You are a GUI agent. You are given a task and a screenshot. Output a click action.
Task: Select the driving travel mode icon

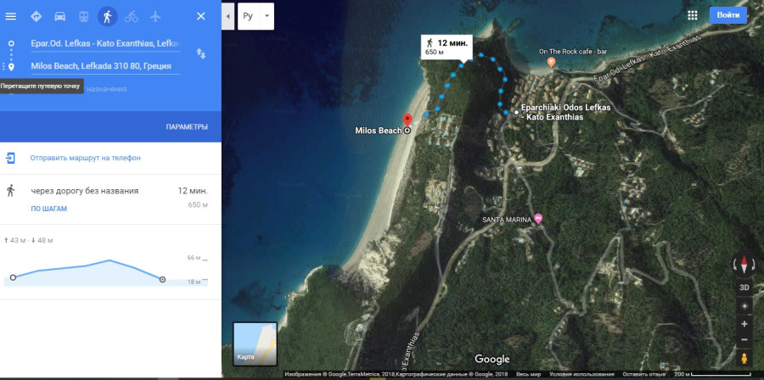[x=60, y=17]
